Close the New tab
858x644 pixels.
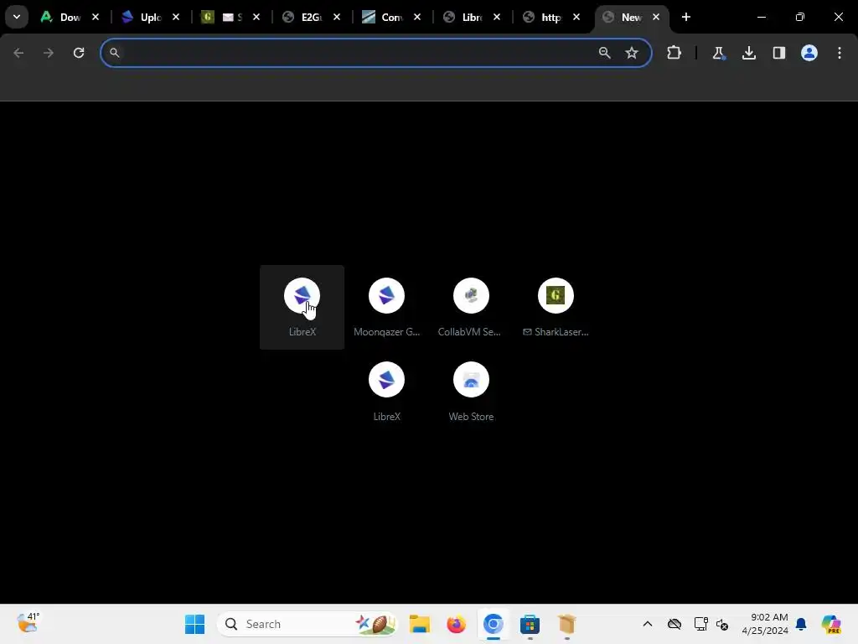coord(655,17)
